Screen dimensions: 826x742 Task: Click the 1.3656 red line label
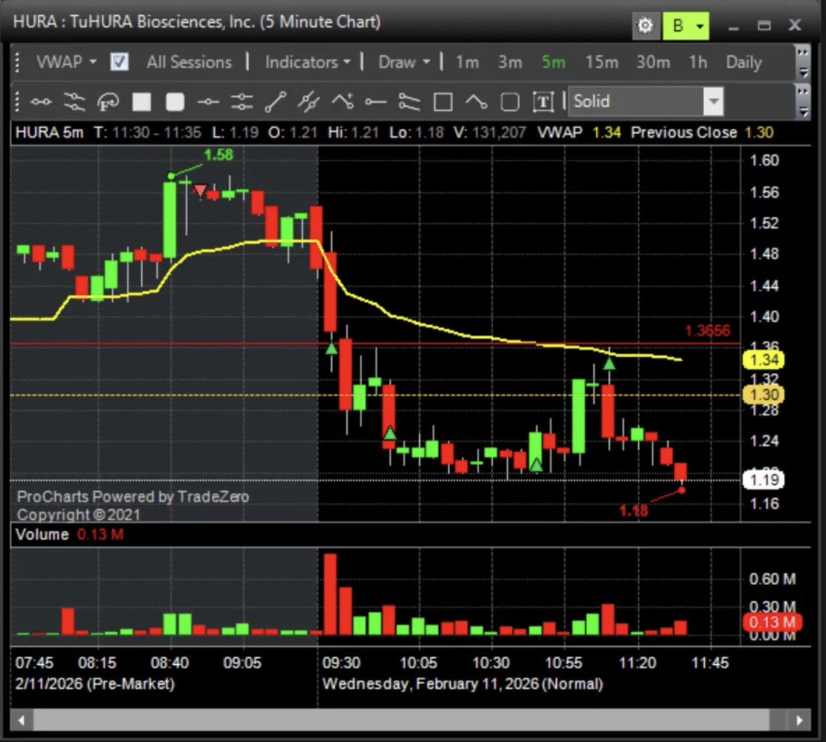pyautogui.click(x=707, y=331)
